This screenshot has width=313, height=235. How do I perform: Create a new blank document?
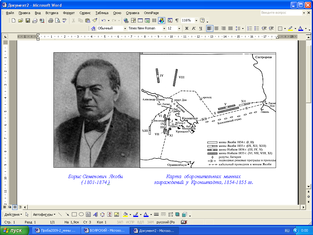(13, 21)
